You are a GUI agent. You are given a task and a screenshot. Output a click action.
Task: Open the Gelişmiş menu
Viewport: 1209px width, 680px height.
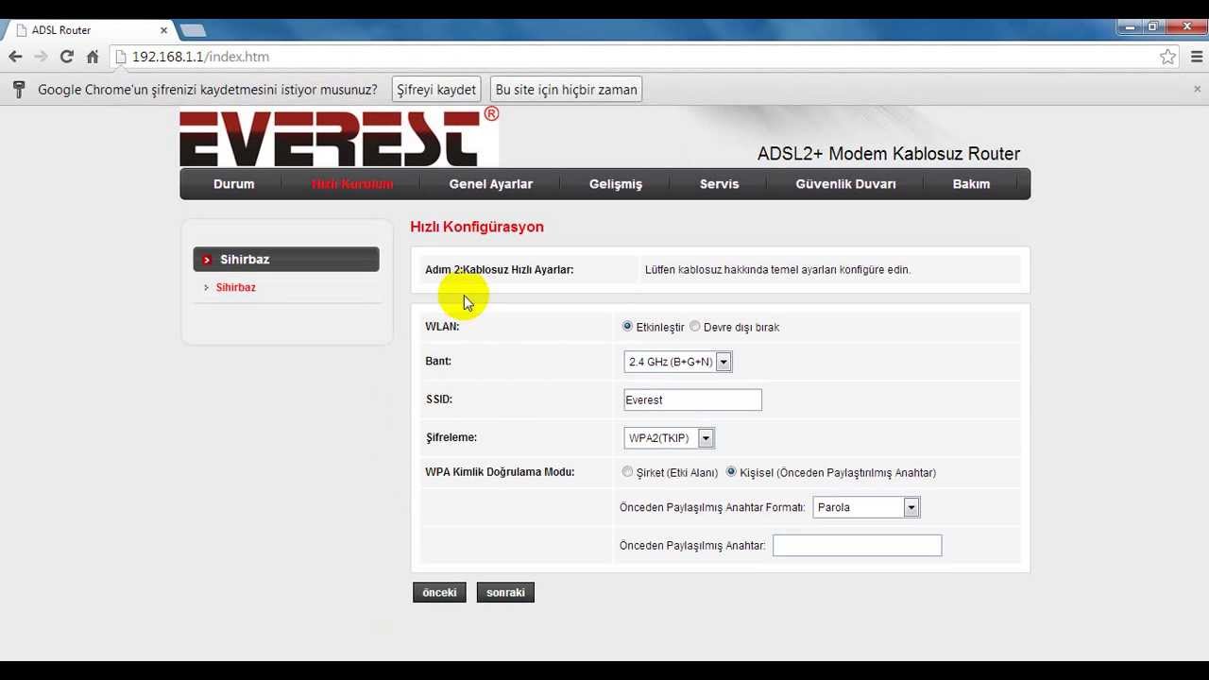[x=616, y=184]
